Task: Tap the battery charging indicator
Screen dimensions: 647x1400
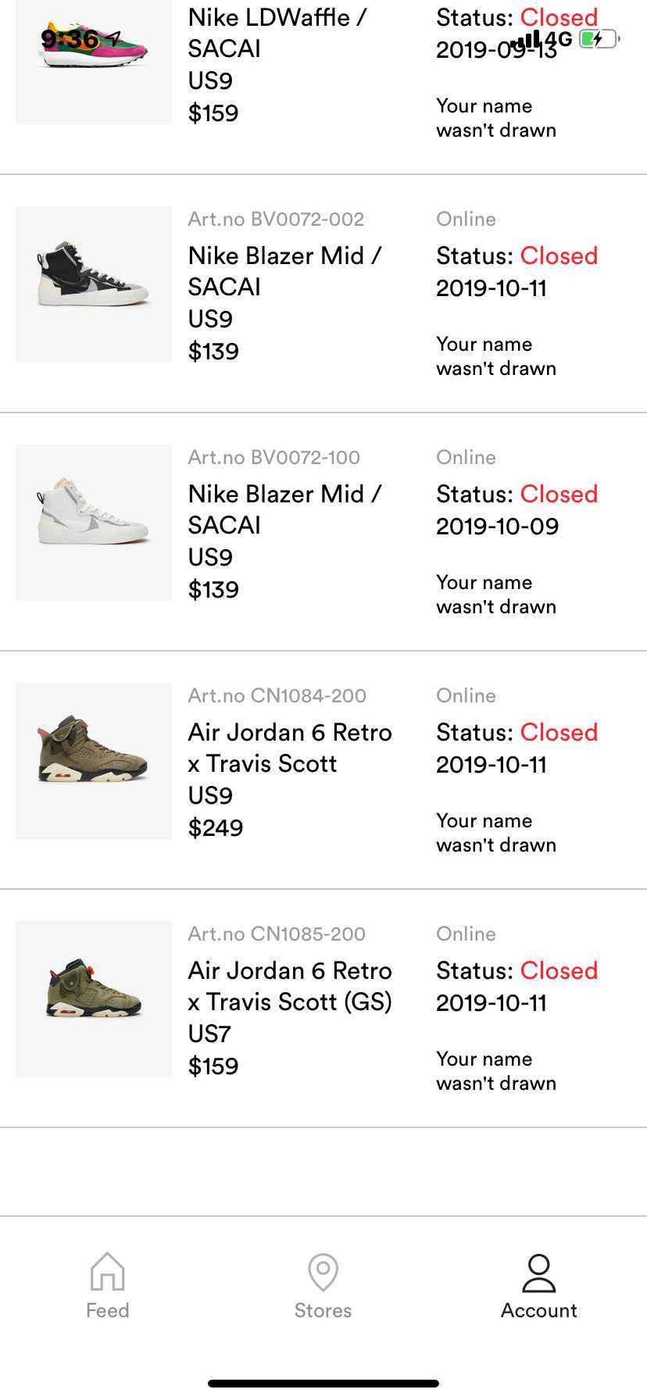Action: [x=599, y=38]
